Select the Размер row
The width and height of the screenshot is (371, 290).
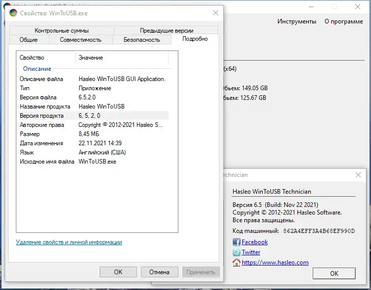94,134
